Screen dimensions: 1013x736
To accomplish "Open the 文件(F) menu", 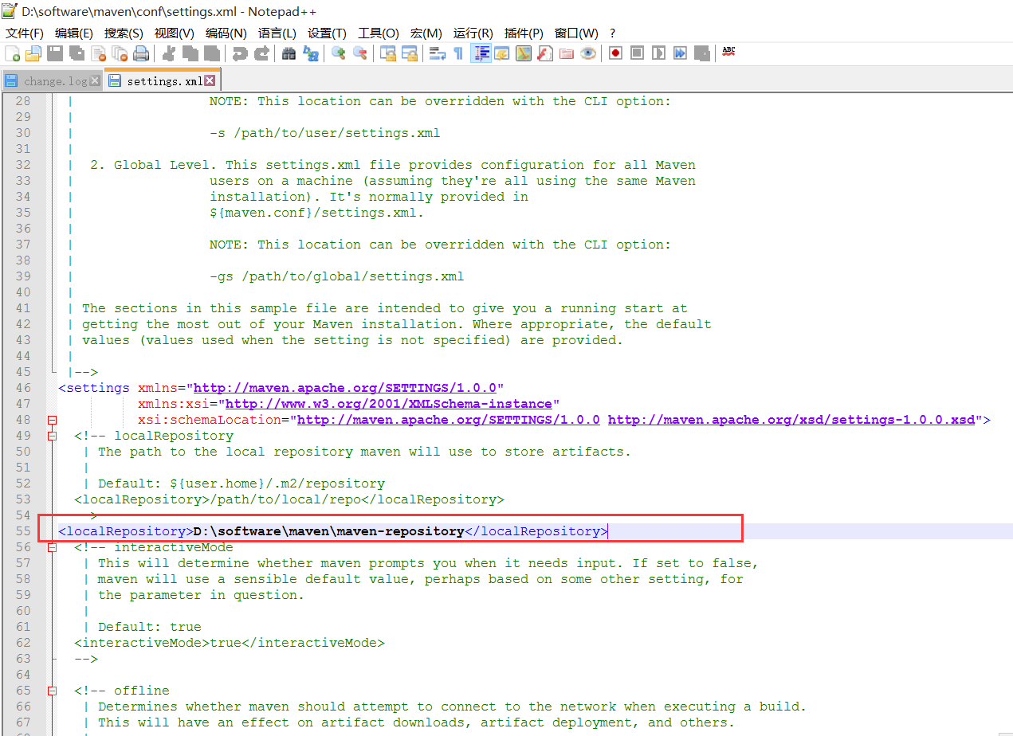I will [25, 33].
